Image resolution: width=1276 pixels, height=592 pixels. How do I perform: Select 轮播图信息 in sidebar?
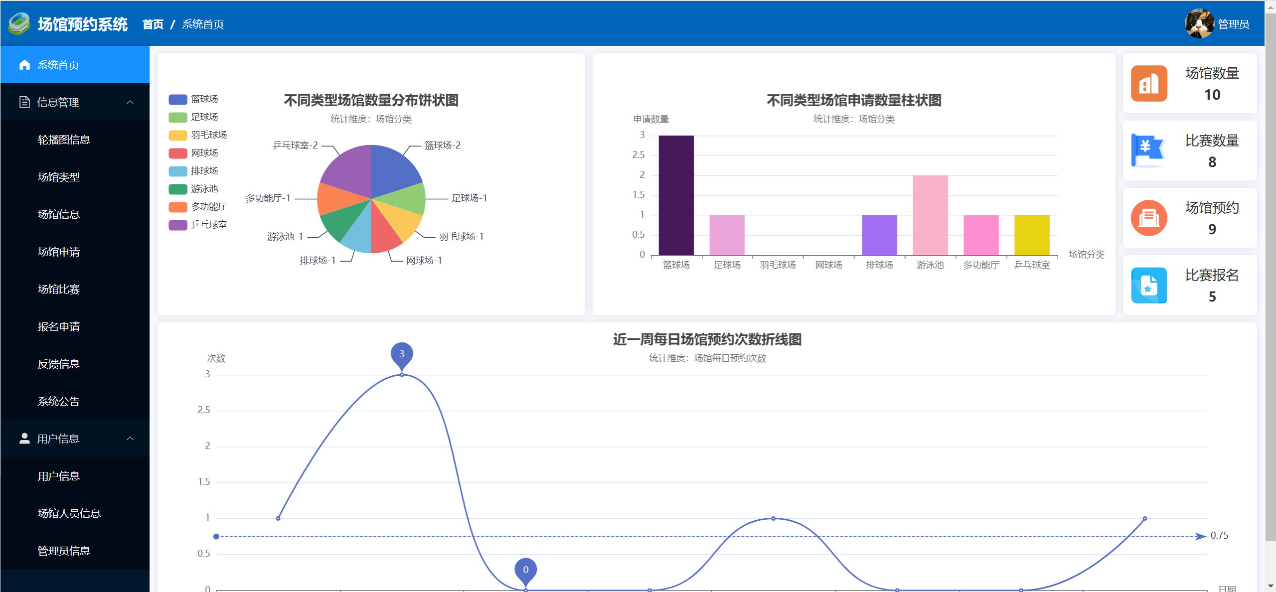(64, 140)
